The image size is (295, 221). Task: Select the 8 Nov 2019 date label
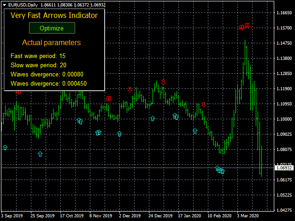click(100, 216)
